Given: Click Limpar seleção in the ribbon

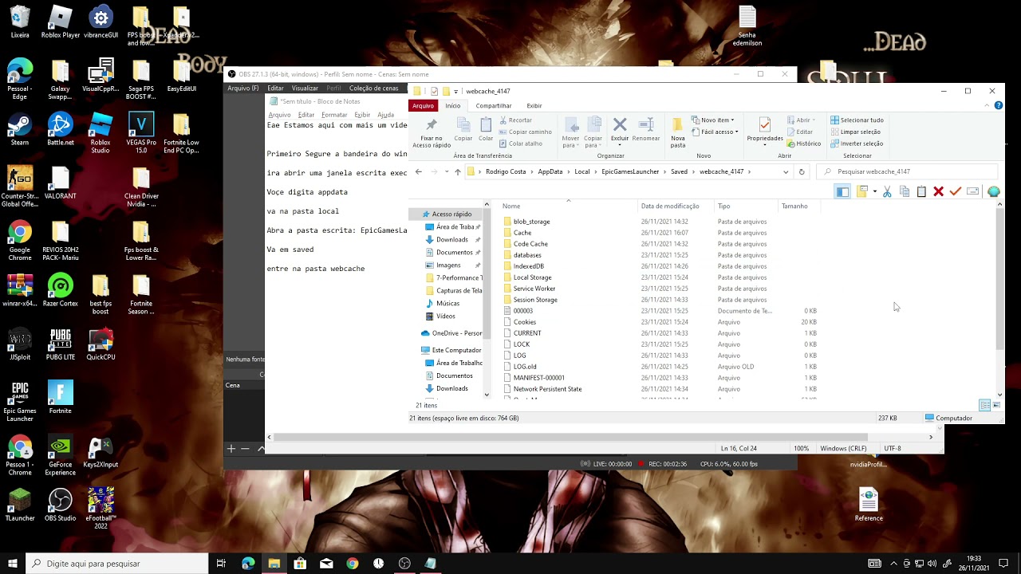Looking at the screenshot, I should point(856,132).
